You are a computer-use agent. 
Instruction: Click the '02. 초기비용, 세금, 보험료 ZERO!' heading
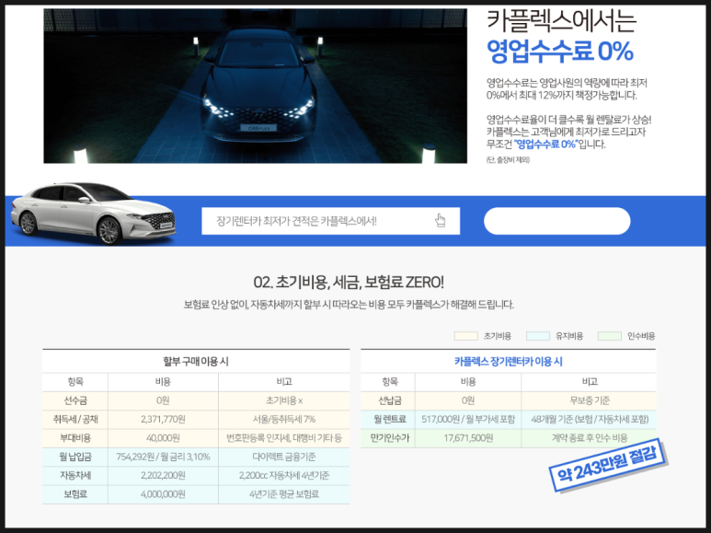tap(349, 283)
